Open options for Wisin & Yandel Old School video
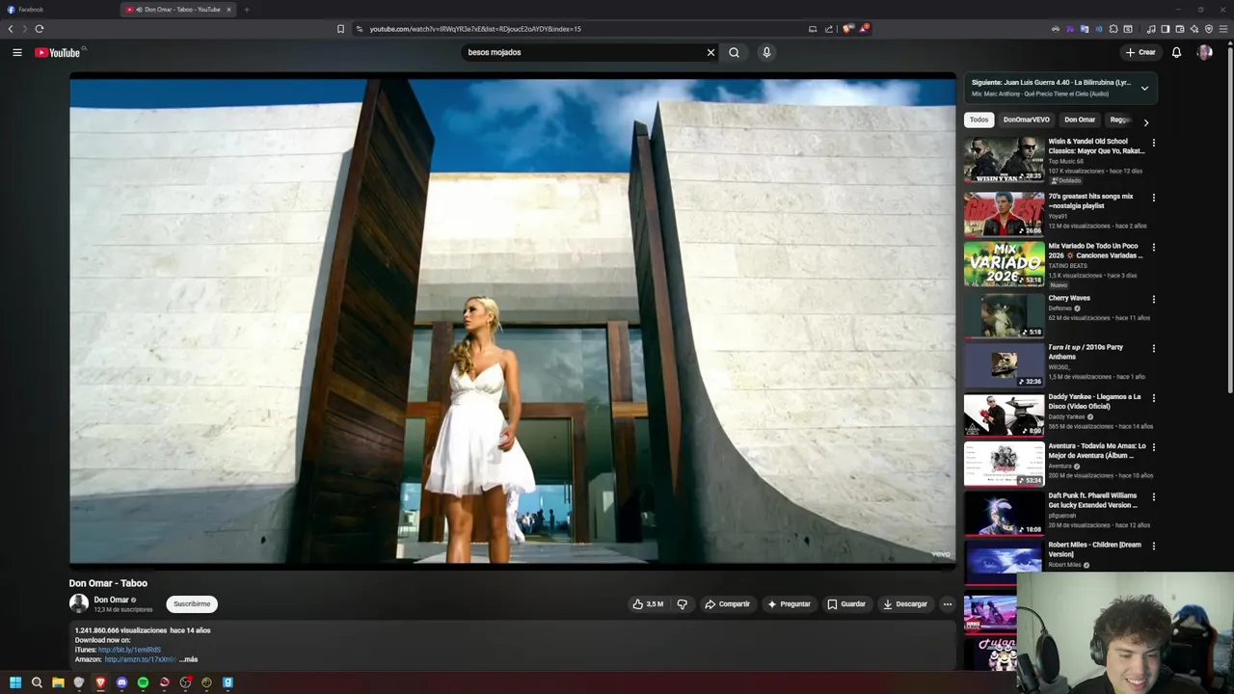 pos(1153,143)
